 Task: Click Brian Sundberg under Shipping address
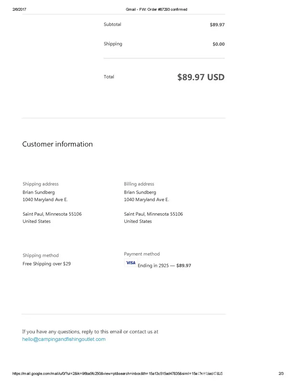pyautogui.click(x=39, y=192)
